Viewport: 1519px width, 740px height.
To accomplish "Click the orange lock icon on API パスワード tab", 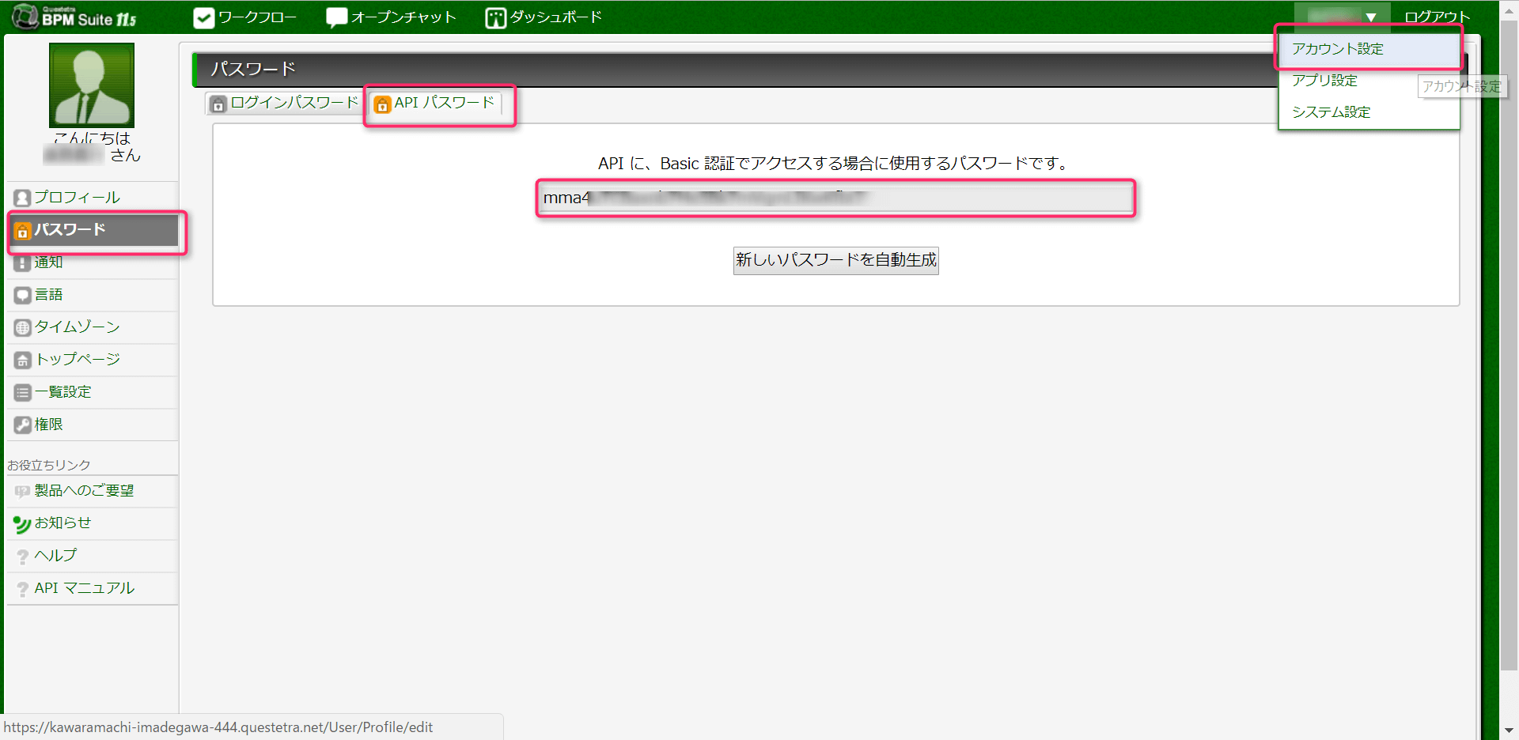I will coord(382,104).
